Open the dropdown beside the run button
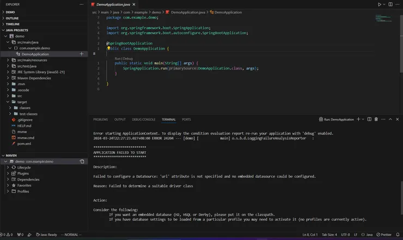403x240 pixels. 384,4
